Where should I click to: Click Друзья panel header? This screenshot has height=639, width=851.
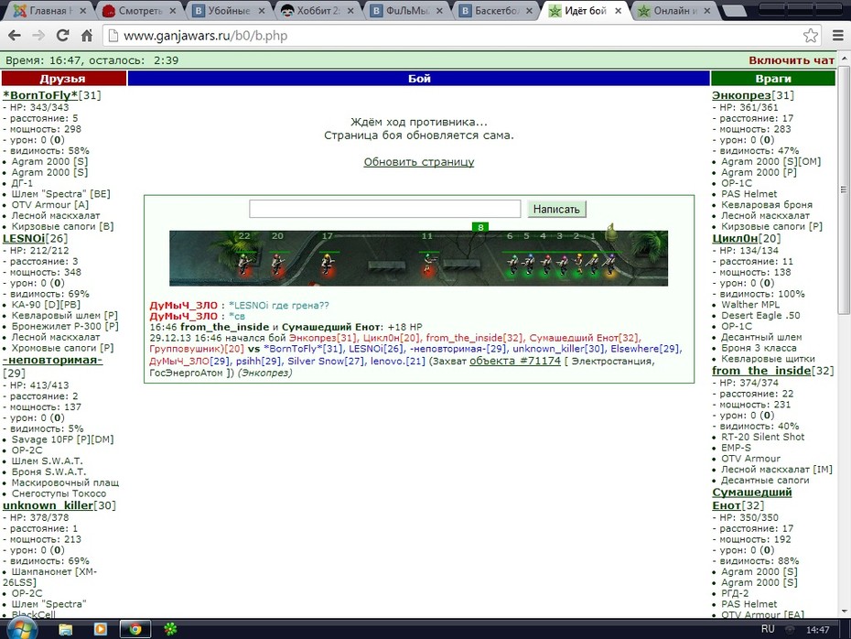63,79
